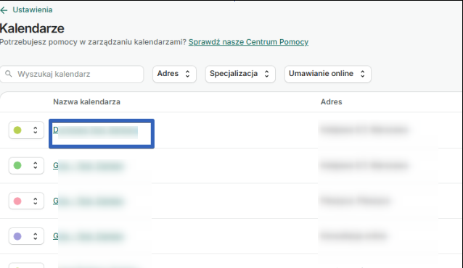Open the Sprawdź nasze Centrum Pomocy link
This screenshot has width=463, height=268.
tap(248, 42)
